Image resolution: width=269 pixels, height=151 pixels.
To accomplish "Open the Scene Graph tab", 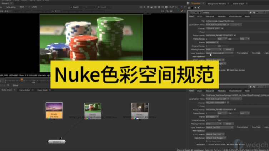I will coord(238,4).
